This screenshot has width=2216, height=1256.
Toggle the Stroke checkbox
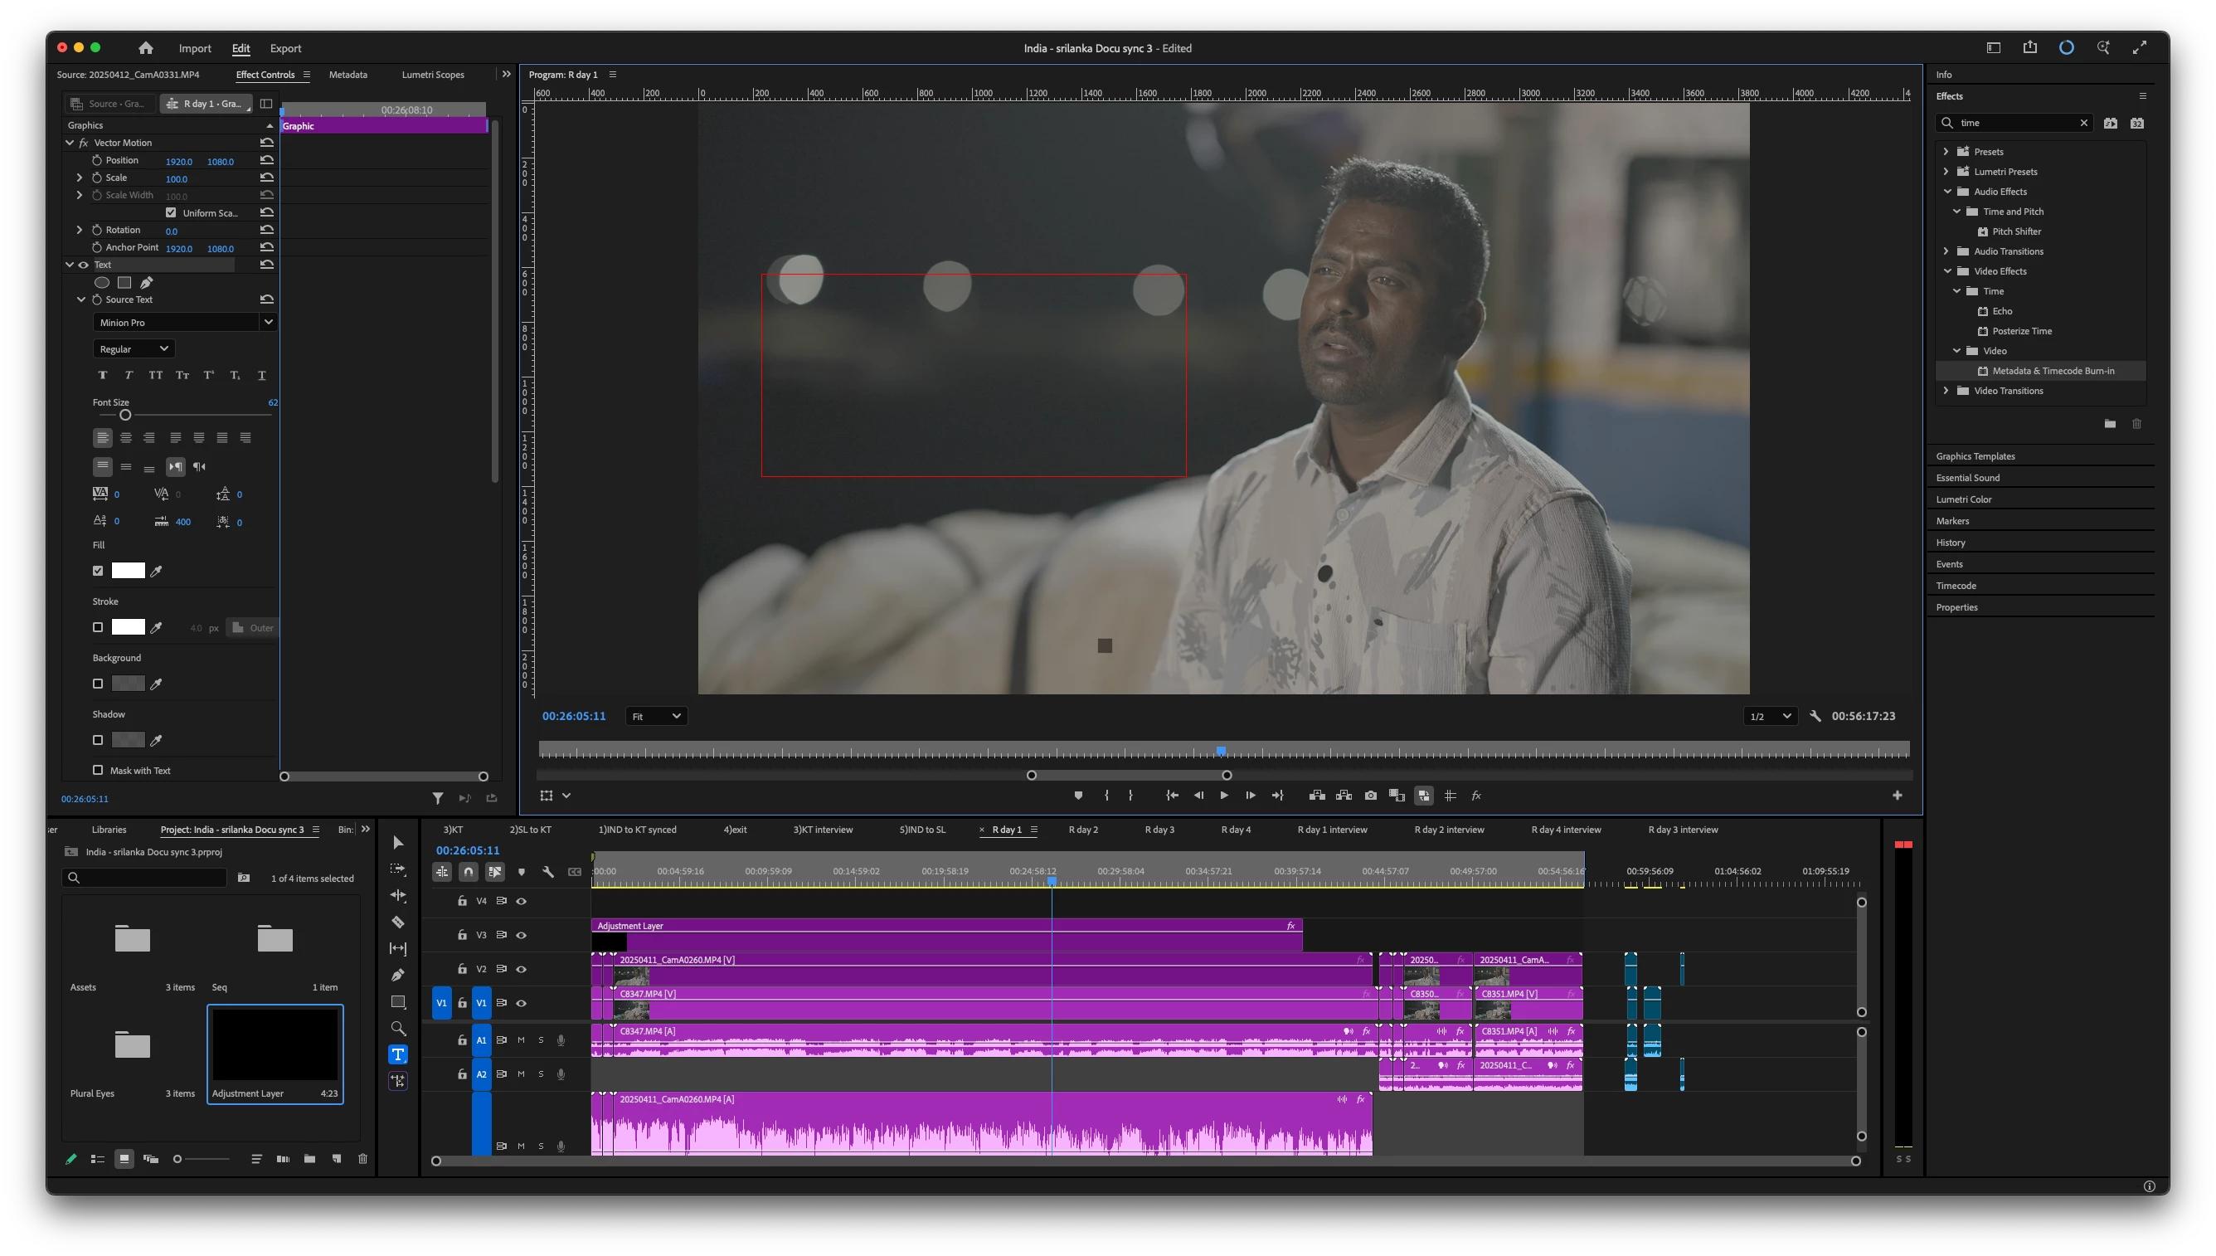[97, 627]
